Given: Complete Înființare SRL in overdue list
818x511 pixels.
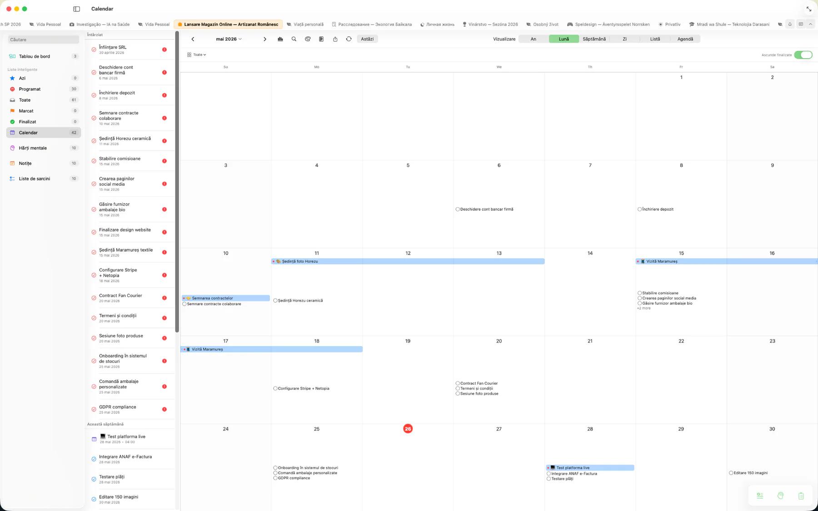Looking at the screenshot, I should tap(94, 50).
